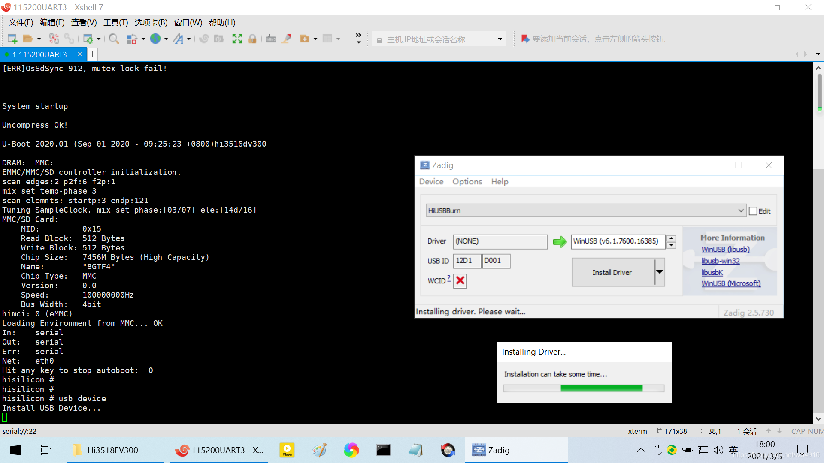Image resolution: width=824 pixels, height=463 pixels.
Task: Click the driver installation progress bar
Action: coord(584,388)
